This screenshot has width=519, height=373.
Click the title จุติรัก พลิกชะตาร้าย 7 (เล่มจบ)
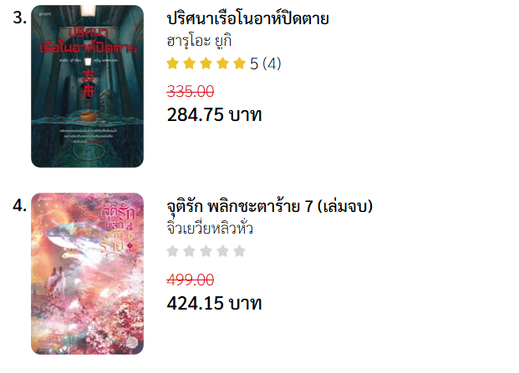pos(269,206)
